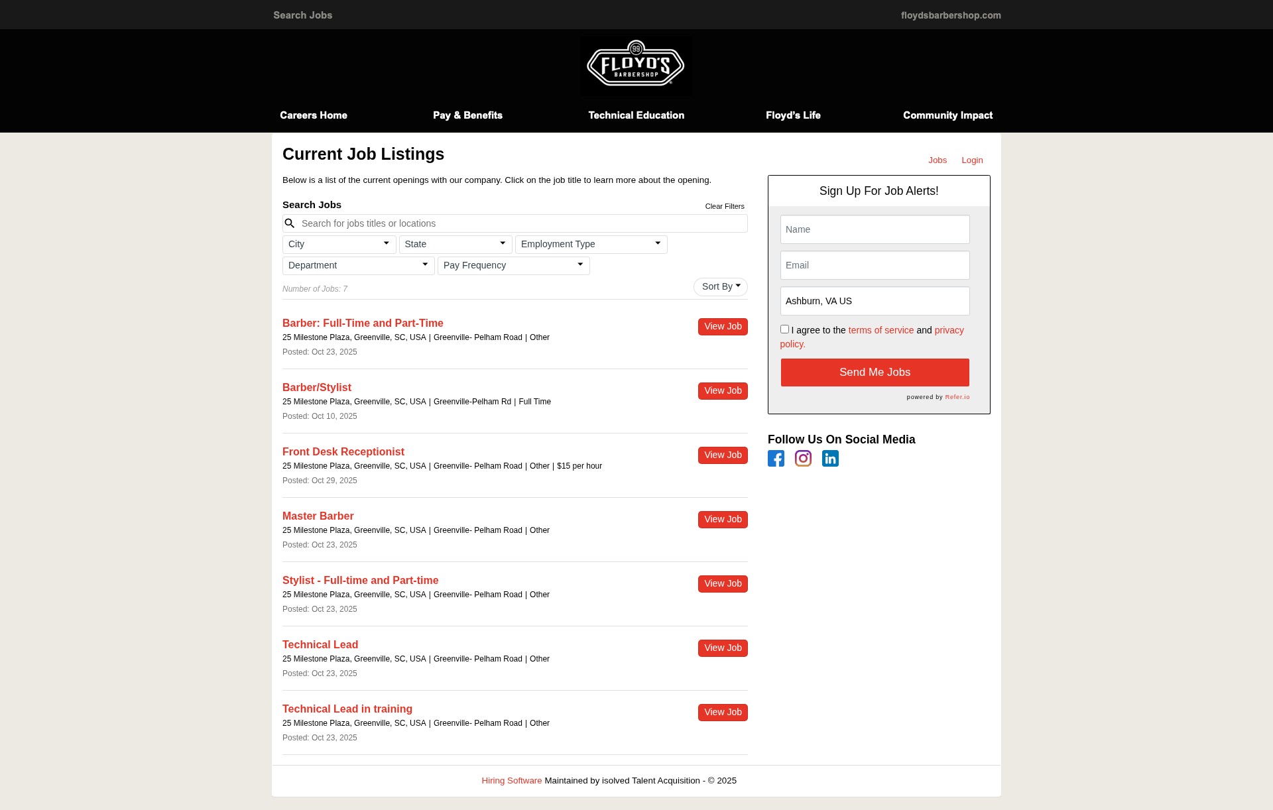View Job for Master Barber
Image resolution: width=1273 pixels, height=810 pixels.
723,520
